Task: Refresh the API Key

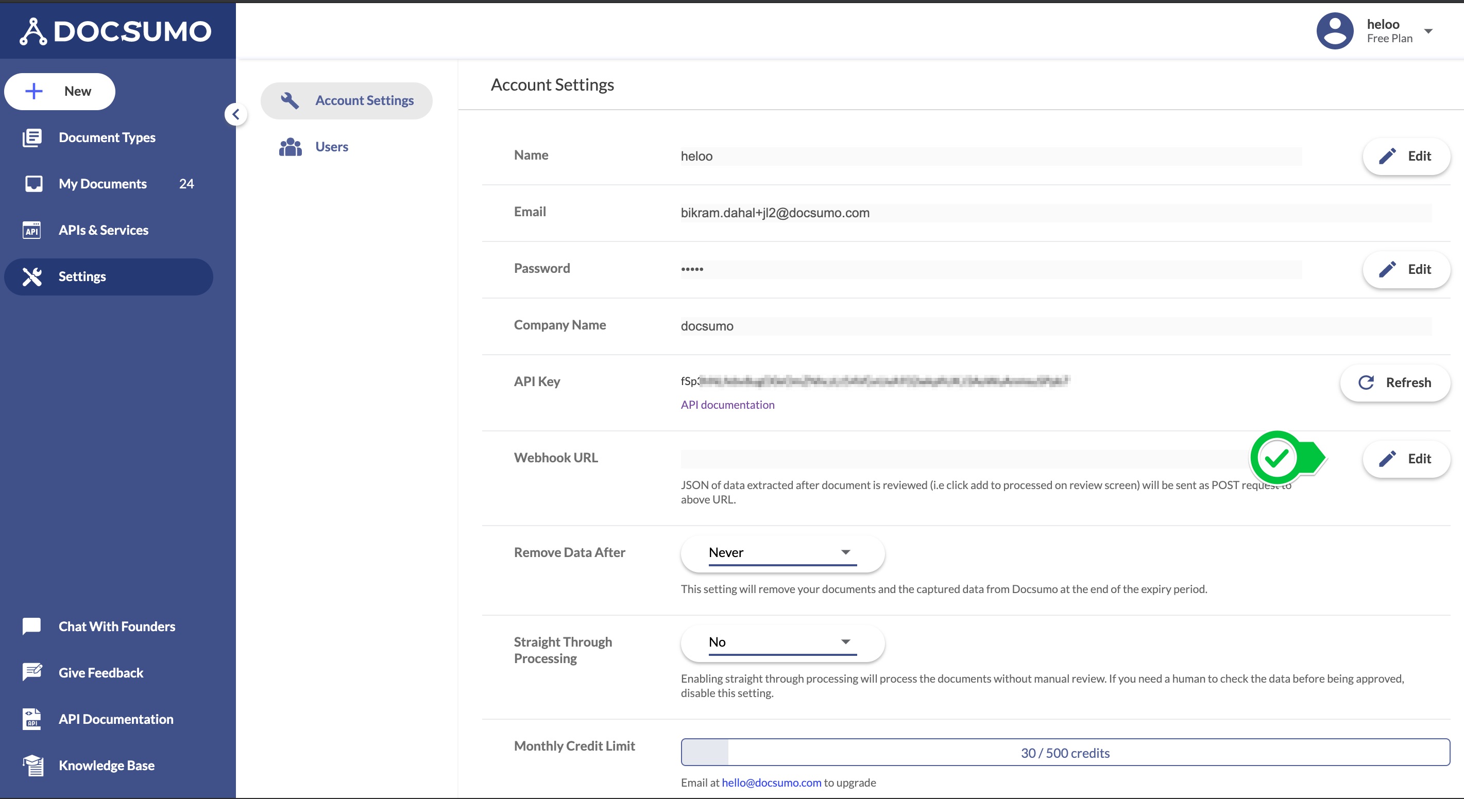Action: point(1394,383)
